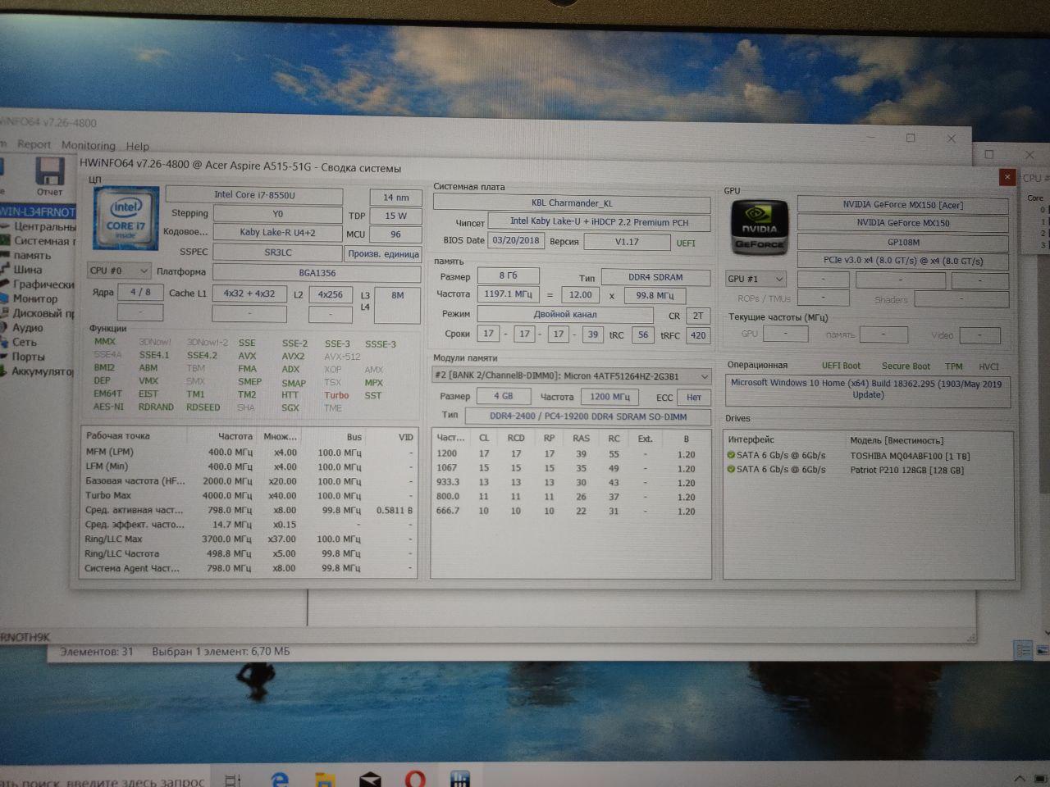This screenshot has height=787, width=1050.
Task: Open the CPU #0 selector dropdown
Action: coord(119,271)
